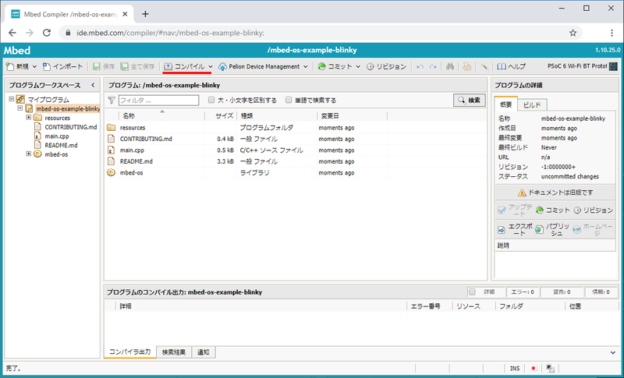Click the リビジョン toolbar button
Screen dimensions: 624x378
[x=386, y=66]
